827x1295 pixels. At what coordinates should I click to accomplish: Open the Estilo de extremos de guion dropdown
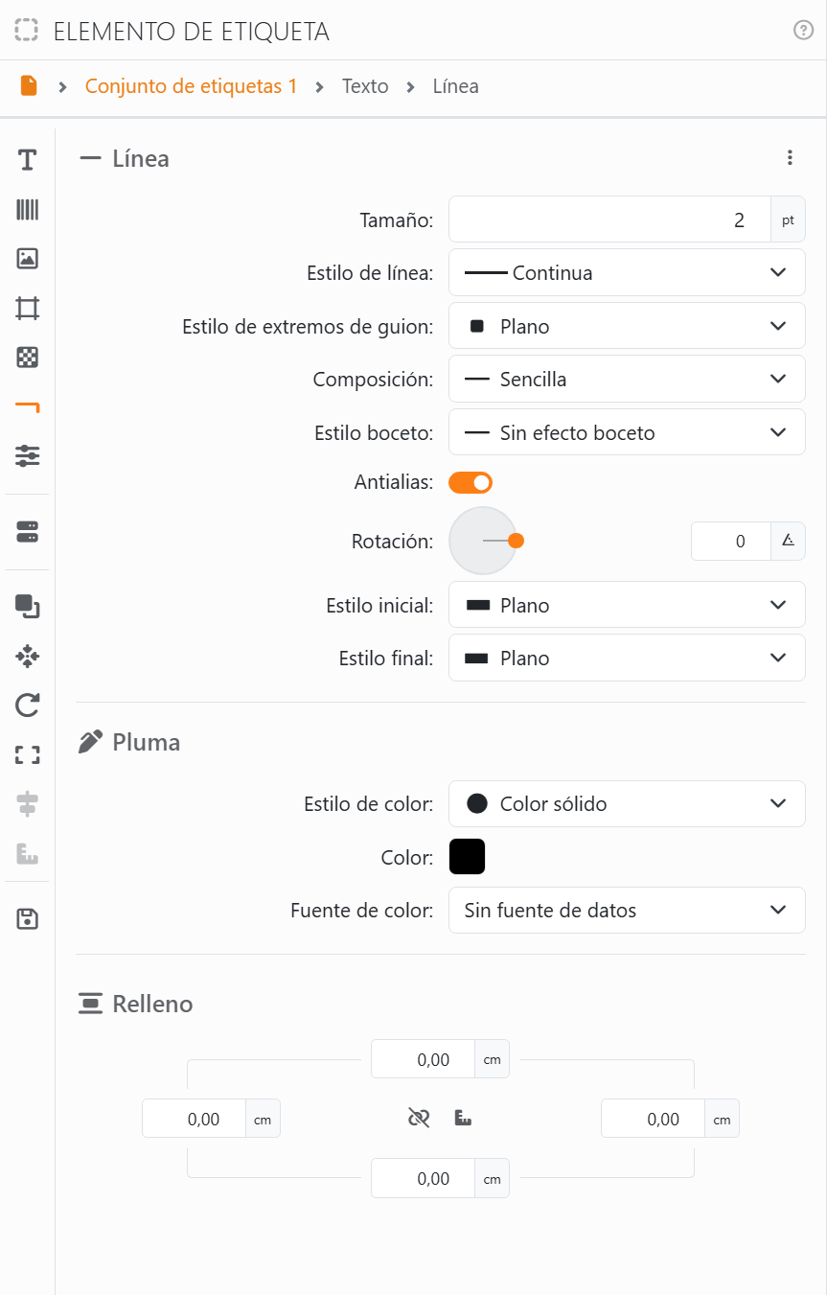tap(627, 326)
